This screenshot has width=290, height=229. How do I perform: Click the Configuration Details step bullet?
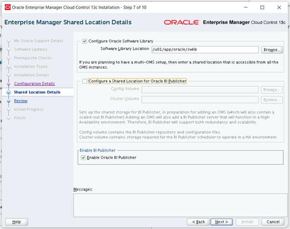[x=8, y=84]
